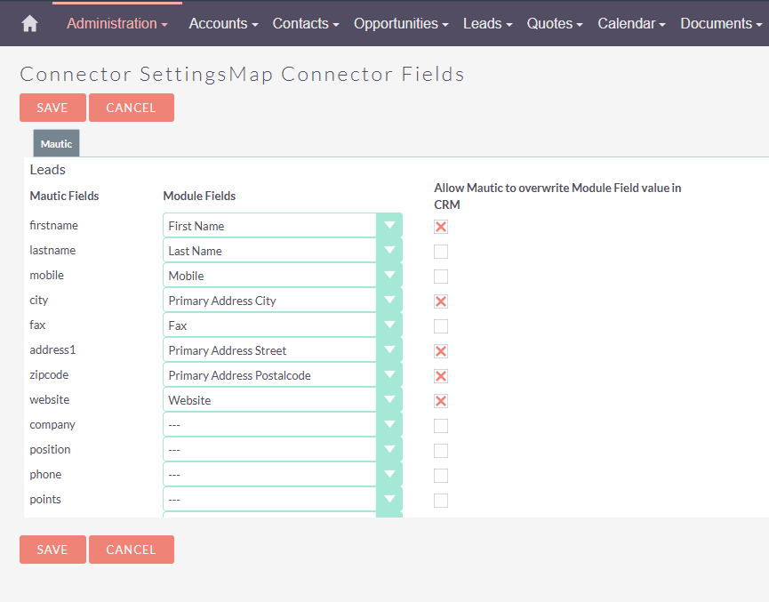Viewport: 769px width, 602px height.
Task: Open the Administration menu
Action: [117, 24]
